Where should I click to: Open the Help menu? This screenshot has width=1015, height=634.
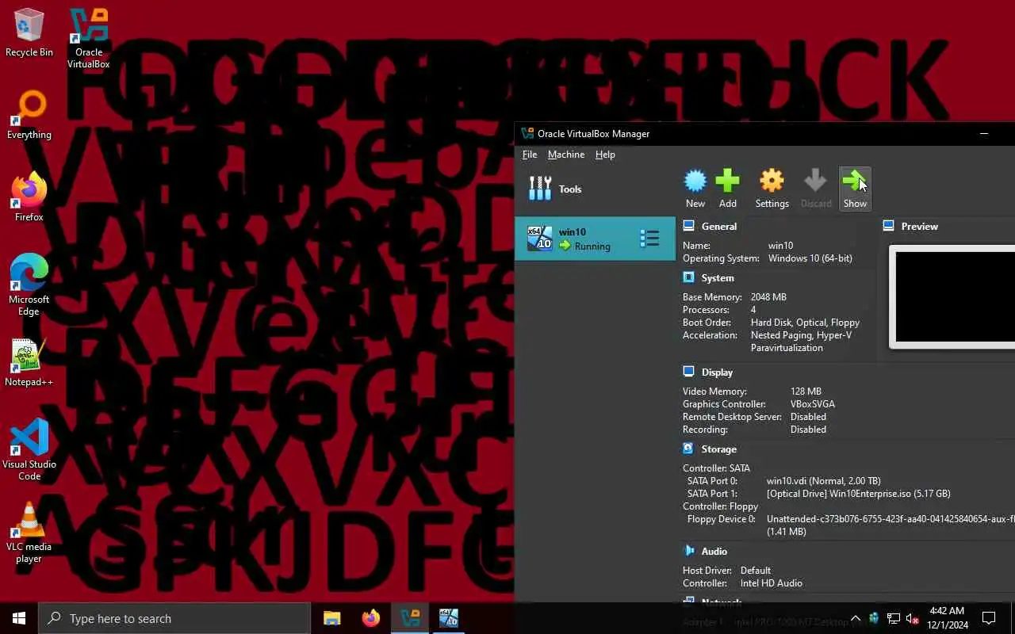point(605,155)
